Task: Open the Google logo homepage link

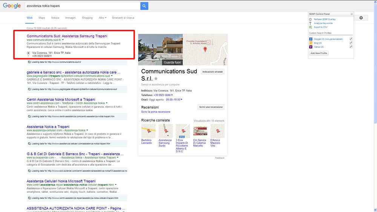Action: (x=12, y=6)
